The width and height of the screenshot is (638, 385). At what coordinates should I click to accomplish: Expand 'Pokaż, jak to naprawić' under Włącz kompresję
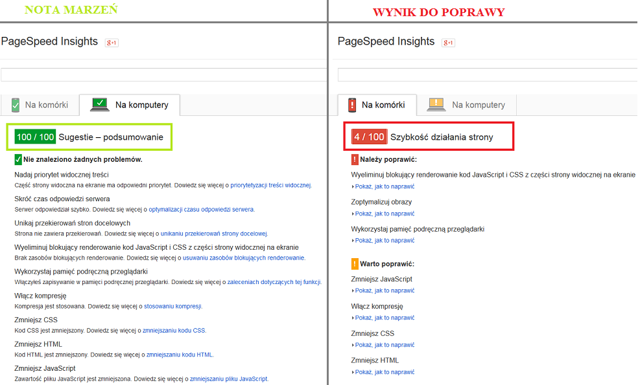[383, 318]
